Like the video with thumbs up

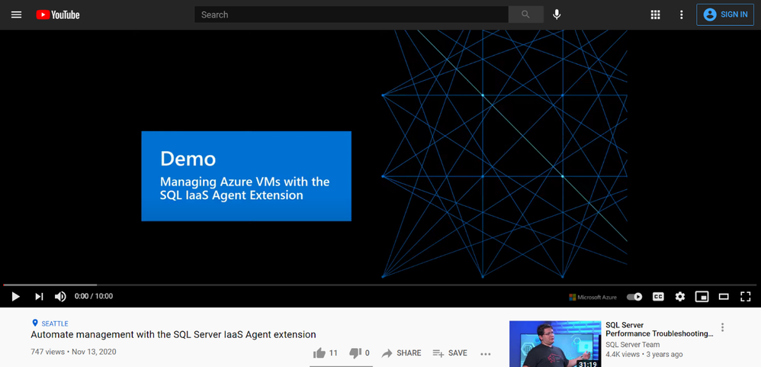(x=325, y=353)
